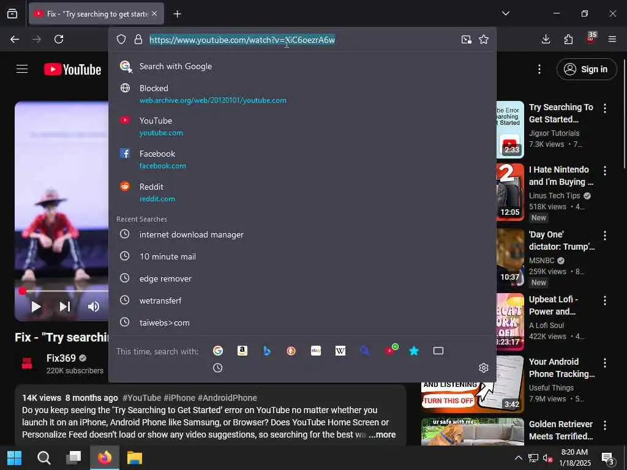Open the Blocked web.archive.org suggestion
The image size is (627, 470).
(x=302, y=94)
